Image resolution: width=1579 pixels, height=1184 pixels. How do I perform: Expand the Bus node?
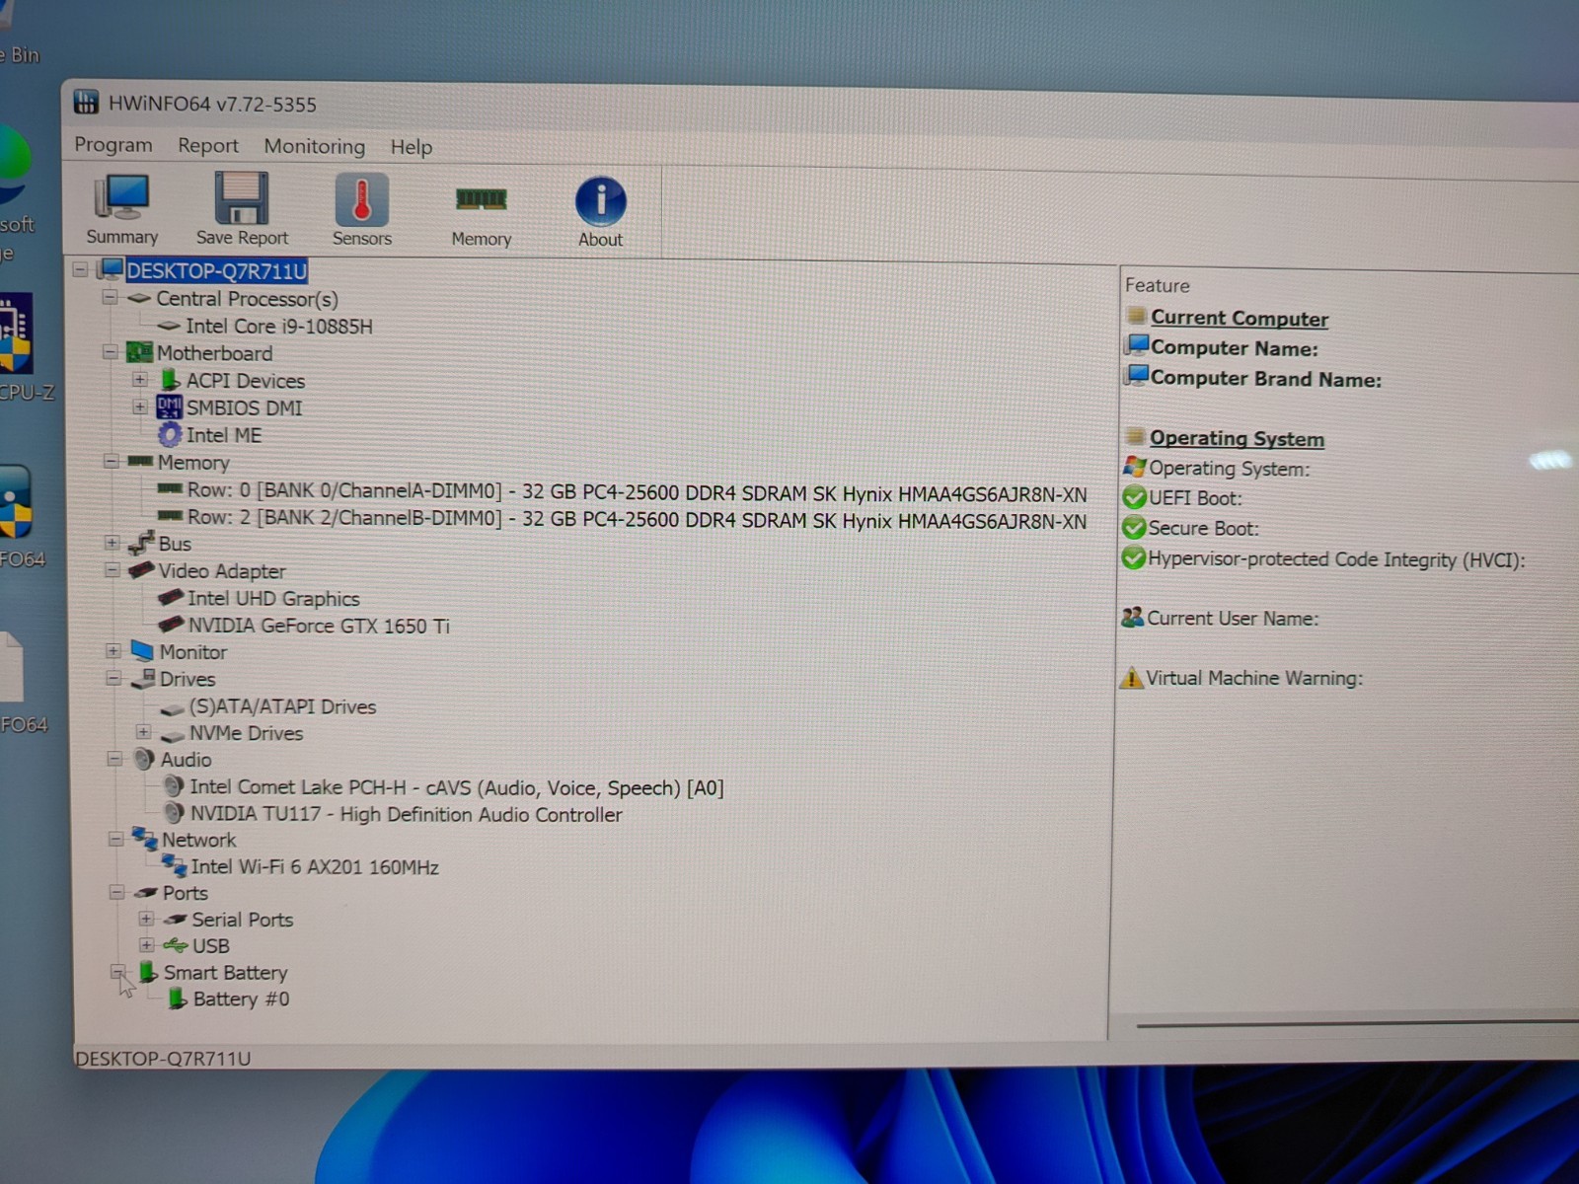(112, 543)
